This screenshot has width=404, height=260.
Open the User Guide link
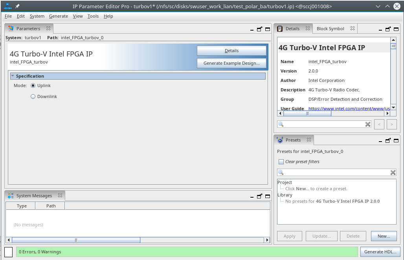[x=349, y=109]
